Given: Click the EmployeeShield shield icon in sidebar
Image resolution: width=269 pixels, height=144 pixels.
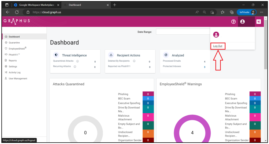Looking at the screenshot, I should coord(6,49).
